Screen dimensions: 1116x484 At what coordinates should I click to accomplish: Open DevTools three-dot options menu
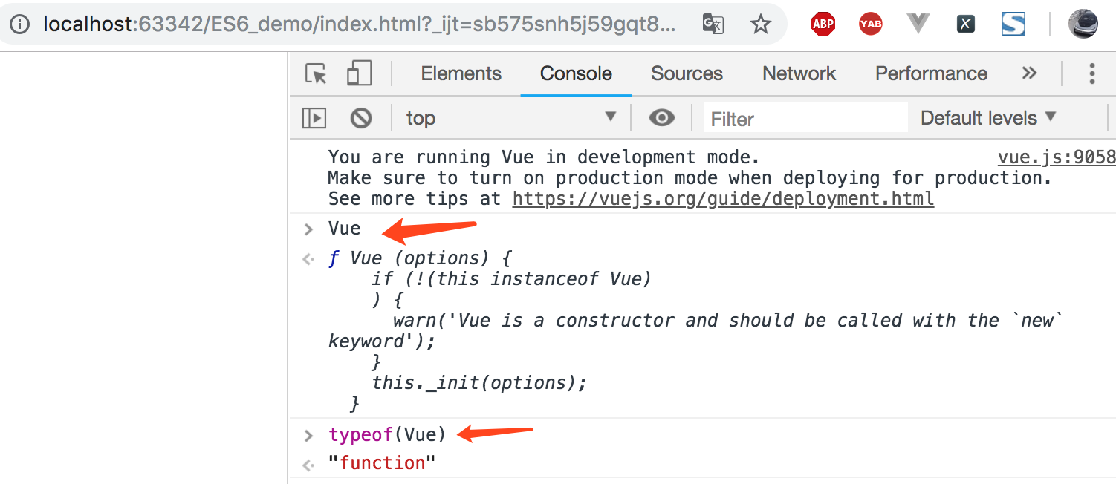pos(1091,73)
